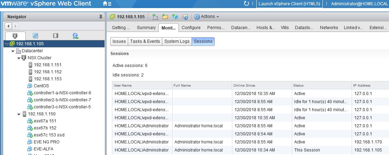Sort sessions by Online Since column

pos(262,85)
